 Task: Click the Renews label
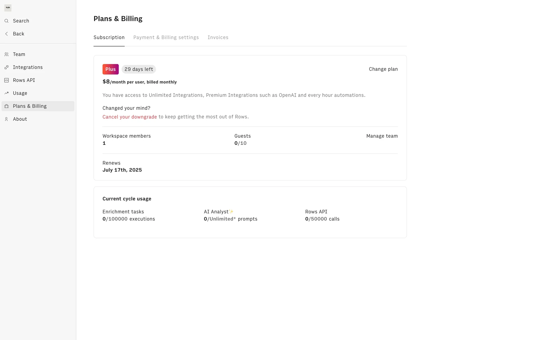coord(111,163)
